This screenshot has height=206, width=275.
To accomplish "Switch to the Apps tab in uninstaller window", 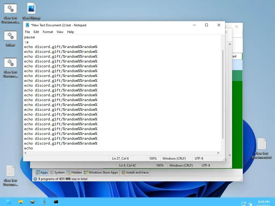I will point(42,172).
